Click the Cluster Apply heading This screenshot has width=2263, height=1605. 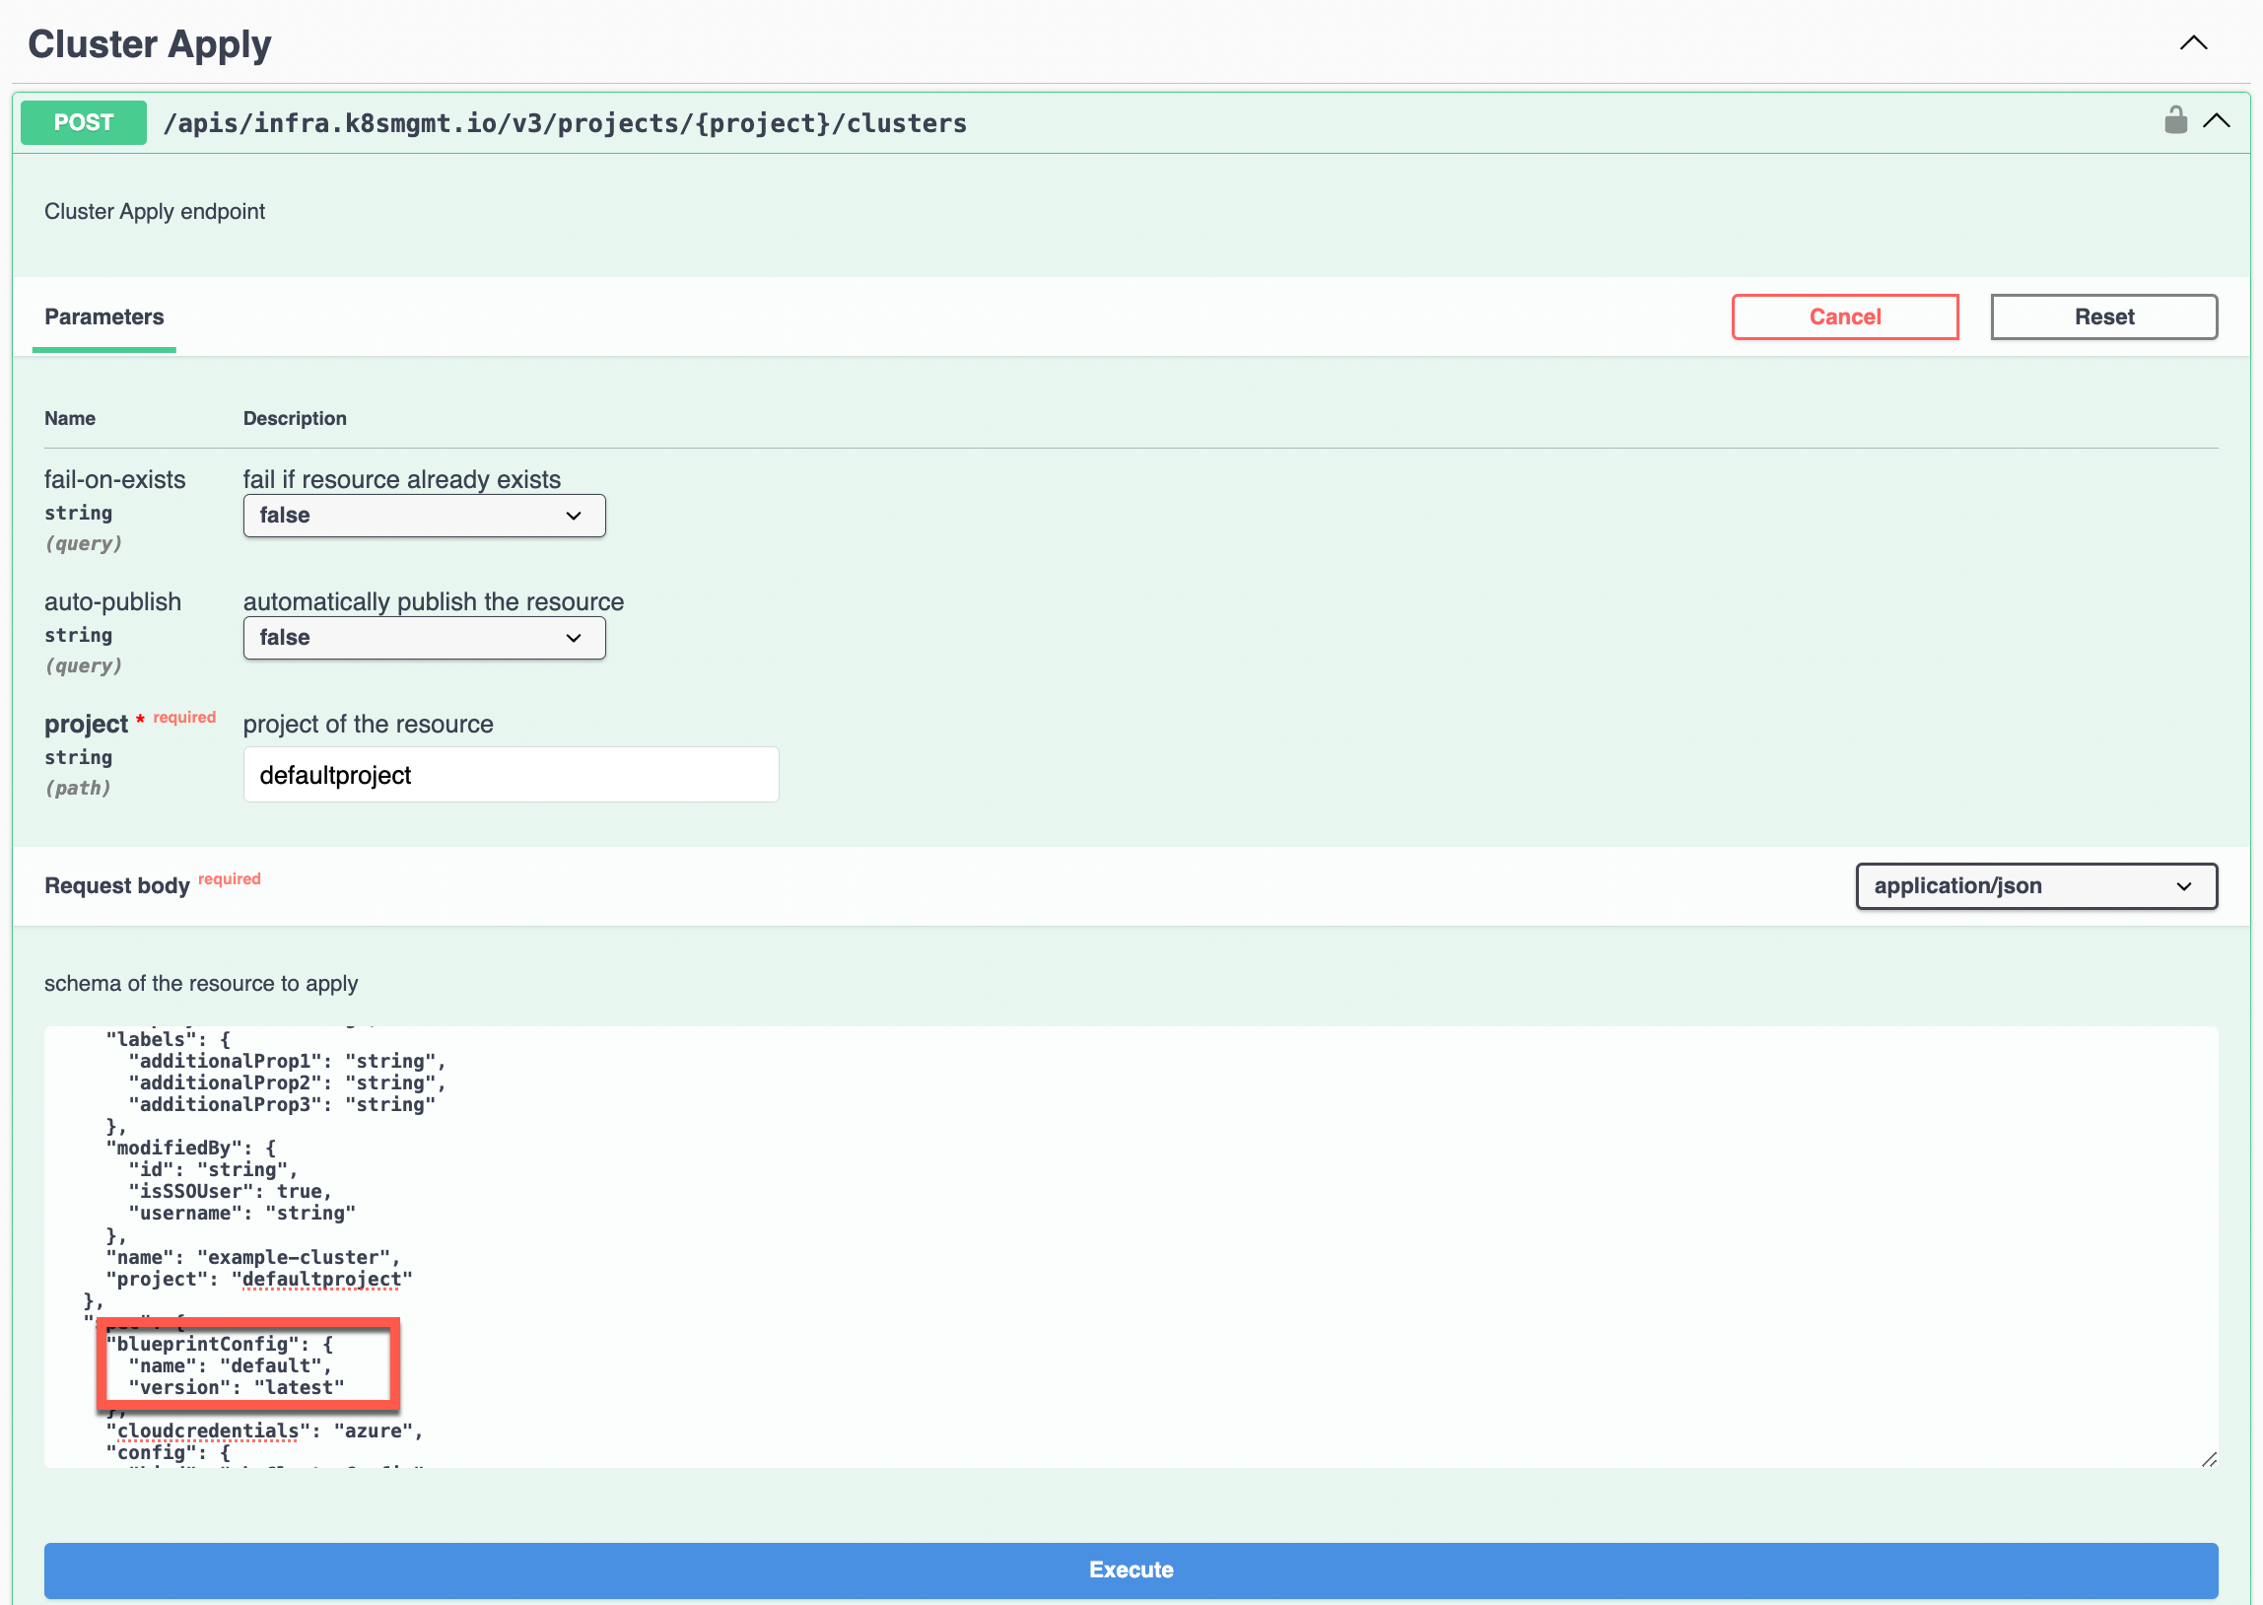coord(149,44)
